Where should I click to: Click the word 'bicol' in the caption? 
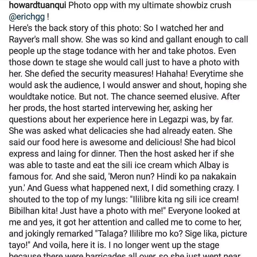(x=226, y=142)
